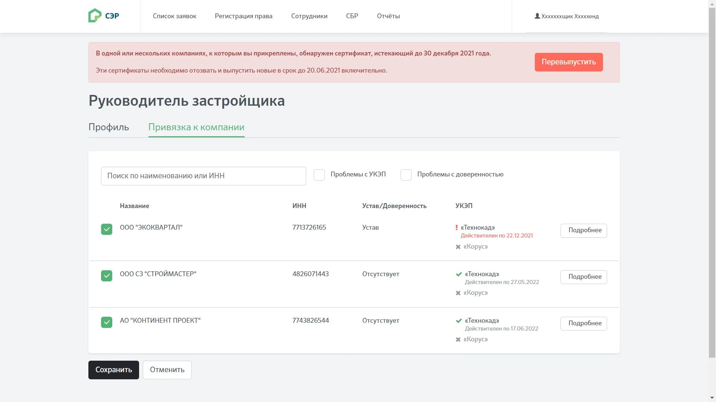Viewport: 716px width, 402px height.
Task: Click the Перевыпустить button
Action: coord(569,62)
